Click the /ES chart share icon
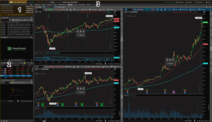Image resolution: width=212 pixels, height=122 pixels. pos(67,10)
